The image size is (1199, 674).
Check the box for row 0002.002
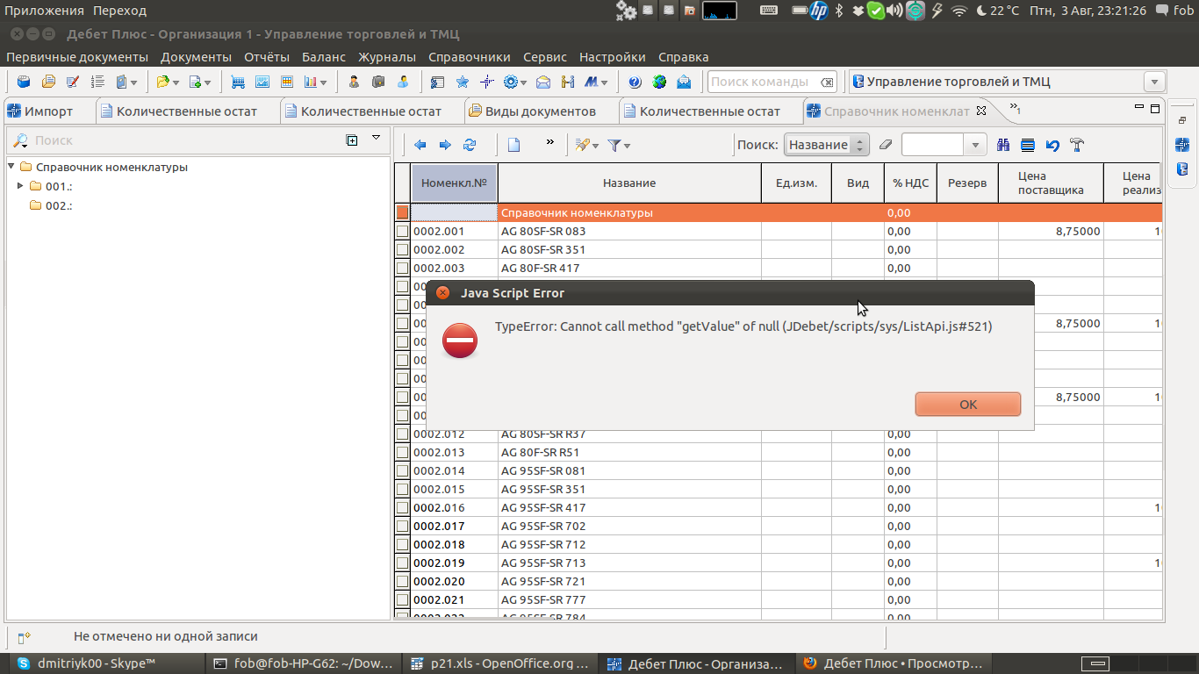click(402, 250)
